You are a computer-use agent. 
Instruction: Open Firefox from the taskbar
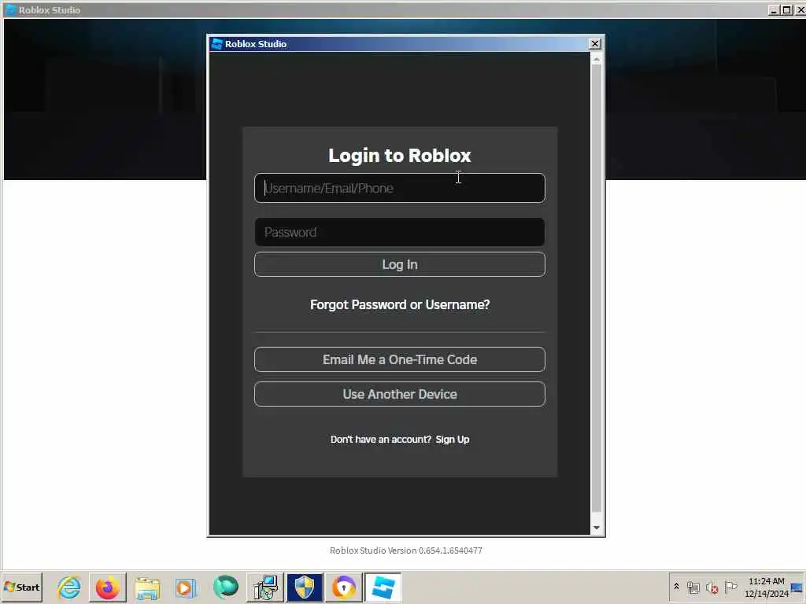pos(108,587)
